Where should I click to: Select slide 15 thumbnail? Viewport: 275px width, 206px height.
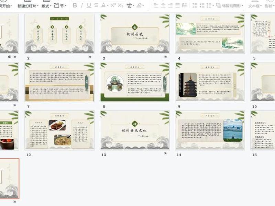(x=263, y=130)
